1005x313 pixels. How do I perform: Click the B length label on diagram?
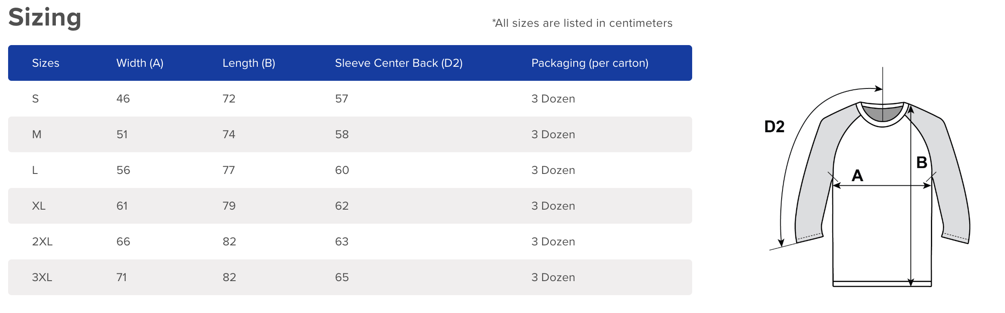tap(921, 162)
